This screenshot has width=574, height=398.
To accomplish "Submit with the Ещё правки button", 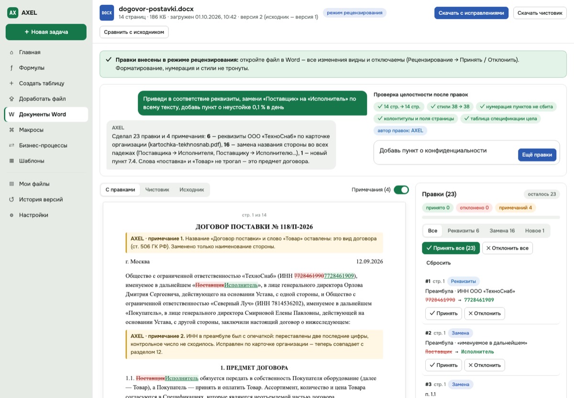I will point(537,155).
